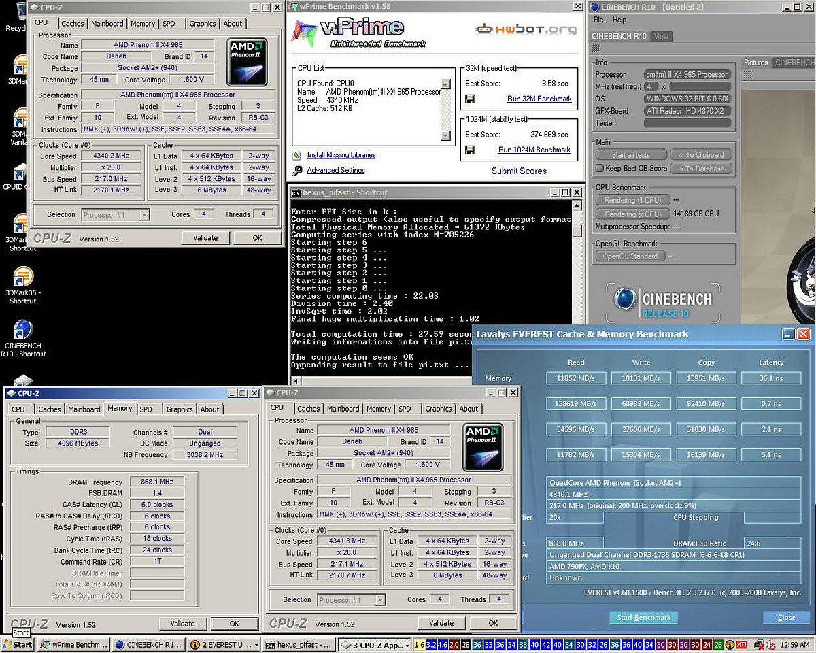Screen dimensions: 816x653
Task: Switch to Pictures tab in CINEBENCH
Action: click(755, 63)
